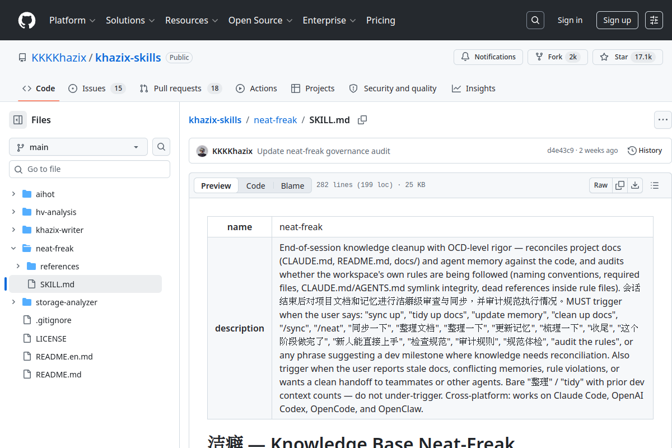Click the Sign up button
Screen dimensions: 672x448
click(617, 20)
